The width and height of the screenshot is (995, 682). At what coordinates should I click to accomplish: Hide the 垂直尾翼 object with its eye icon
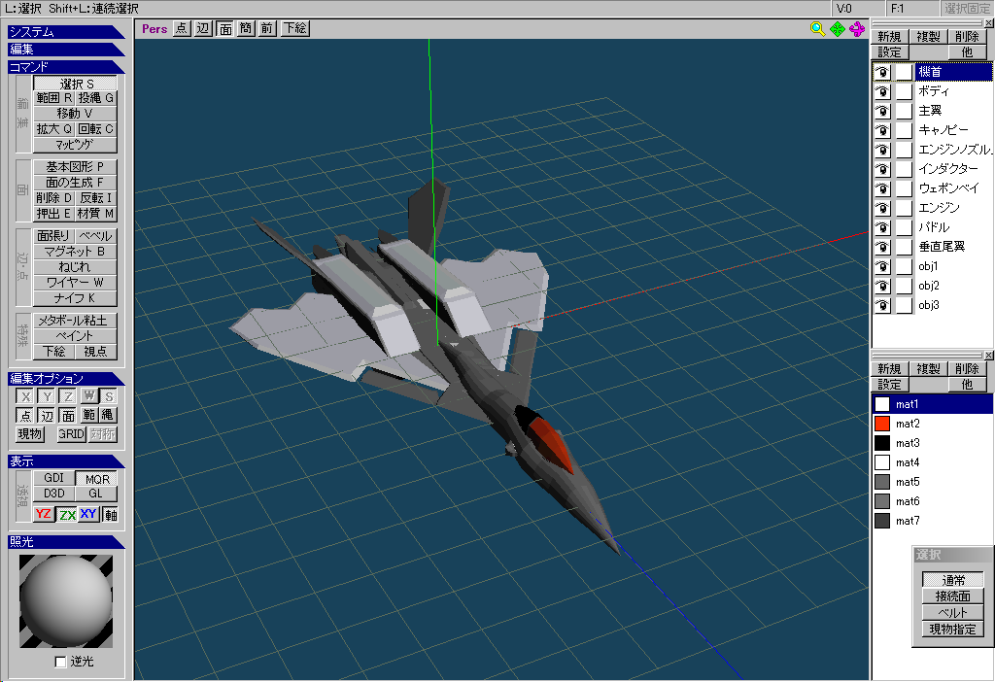point(882,248)
